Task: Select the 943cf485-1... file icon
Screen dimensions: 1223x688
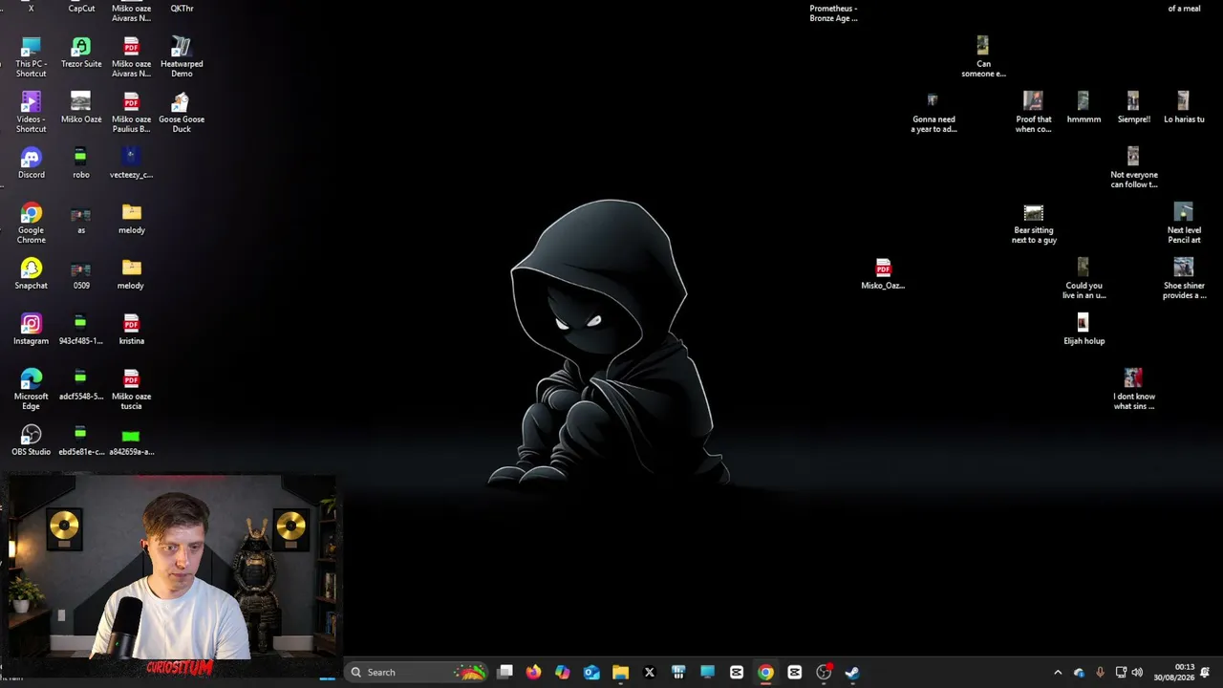Action: coord(81,330)
